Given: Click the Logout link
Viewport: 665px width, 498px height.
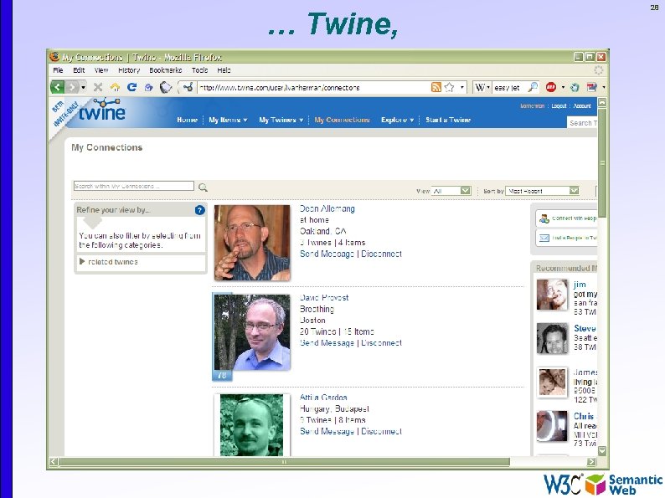Looking at the screenshot, I should [x=559, y=106].
